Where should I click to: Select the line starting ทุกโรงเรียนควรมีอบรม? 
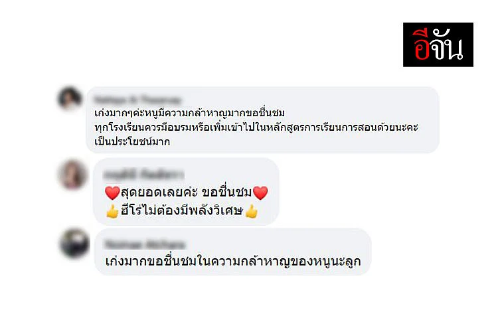[x=256, y=127]
